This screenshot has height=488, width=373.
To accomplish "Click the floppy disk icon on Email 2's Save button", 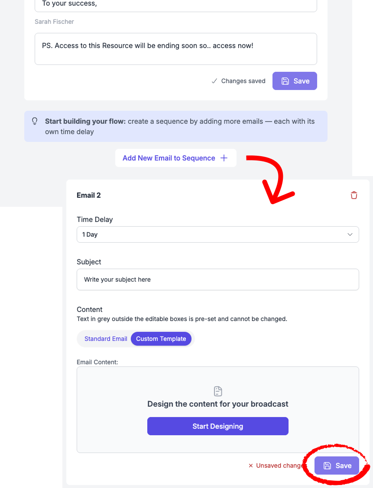I will [x=328, y=466].
